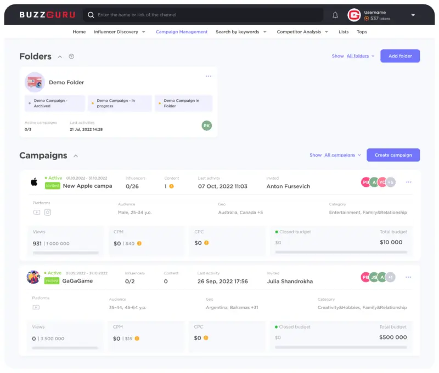Click the Add folder button
The image size is (439, 373).
[x=400, y=56]
